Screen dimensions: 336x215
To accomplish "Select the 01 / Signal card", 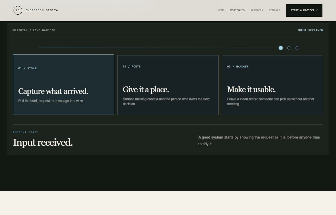I will tap(63, 84).
